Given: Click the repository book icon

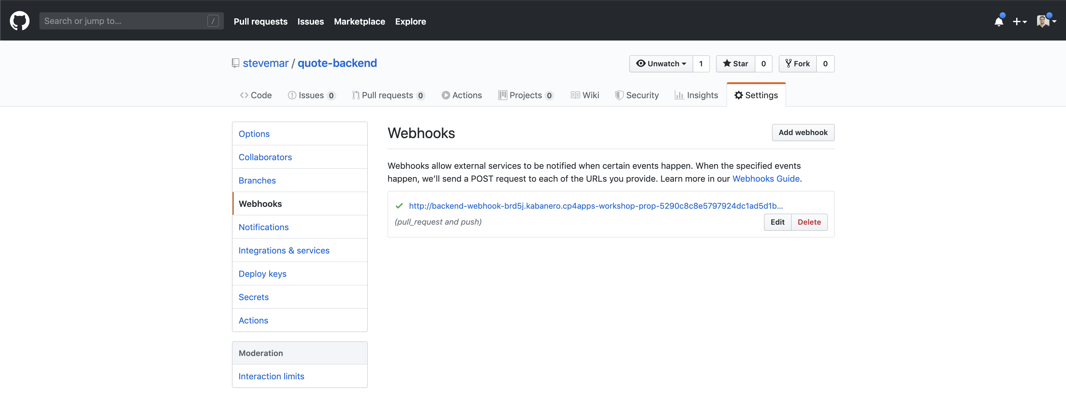Looking at the screenshot, I should point(236,63).
